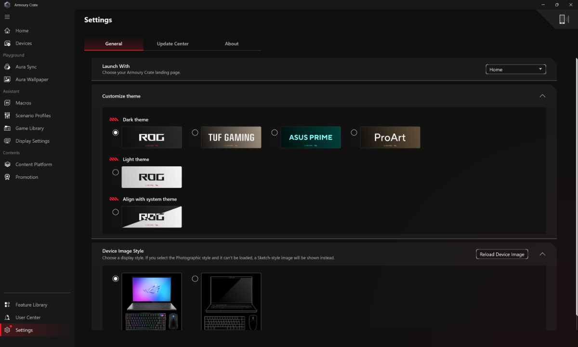Click the sketch laptop image thumbnail

pyautogui.click(x=231, y=302)
